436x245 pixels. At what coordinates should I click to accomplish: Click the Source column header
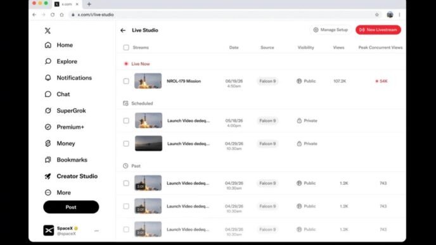[x=267, y=47]
